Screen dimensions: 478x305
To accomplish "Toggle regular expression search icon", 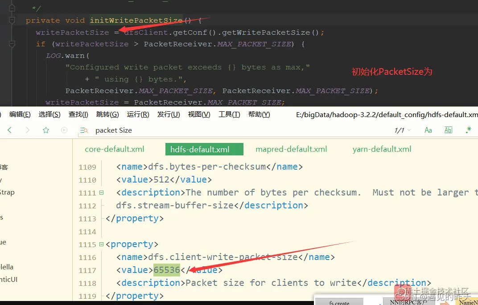I will [x=469, y=130].
